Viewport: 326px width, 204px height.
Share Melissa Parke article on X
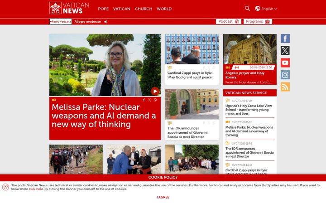point(149,100)
